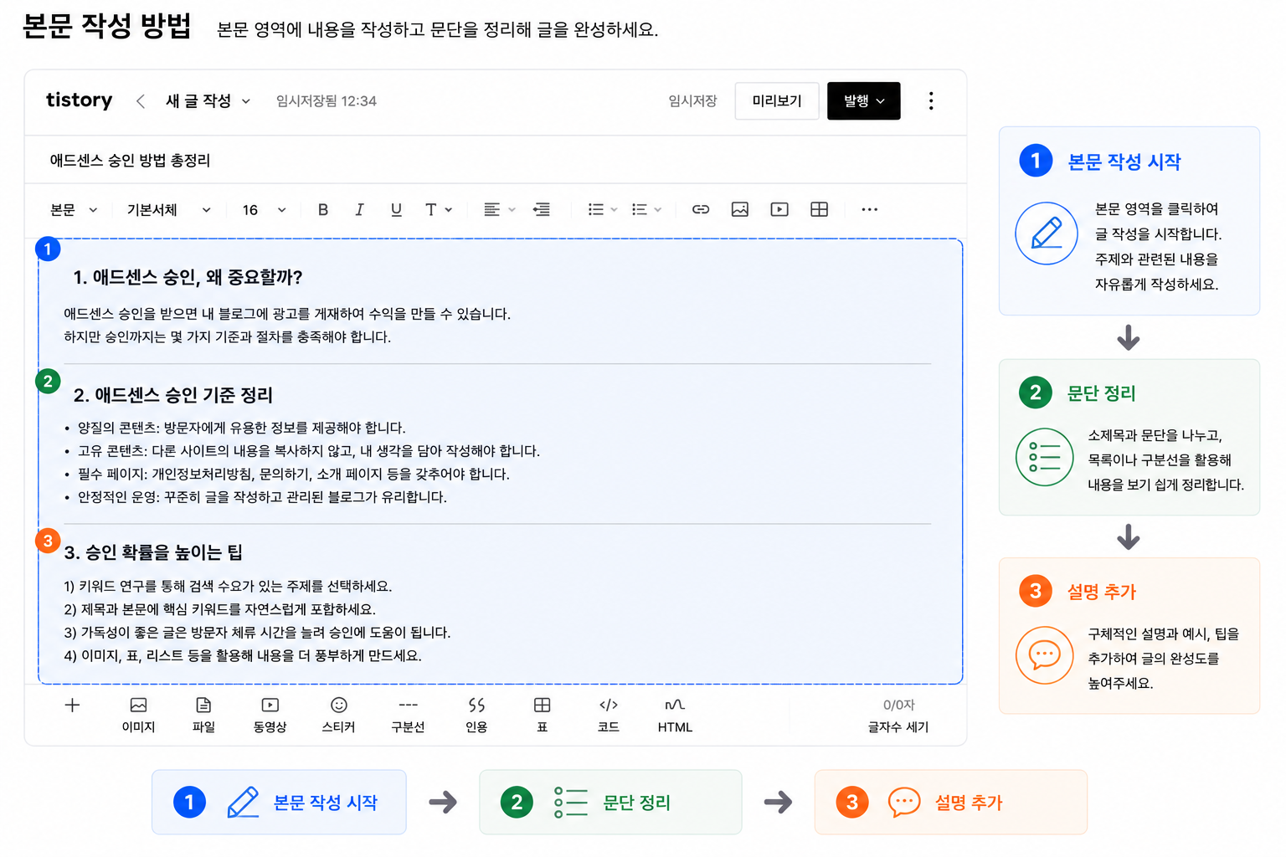Switch to HTML mode
This screenshot has width=1286, height=857.
click(x=675, y=715)
